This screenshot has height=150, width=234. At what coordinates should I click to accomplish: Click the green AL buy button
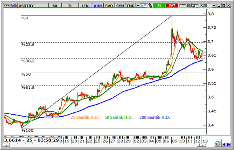pos(159,5)
